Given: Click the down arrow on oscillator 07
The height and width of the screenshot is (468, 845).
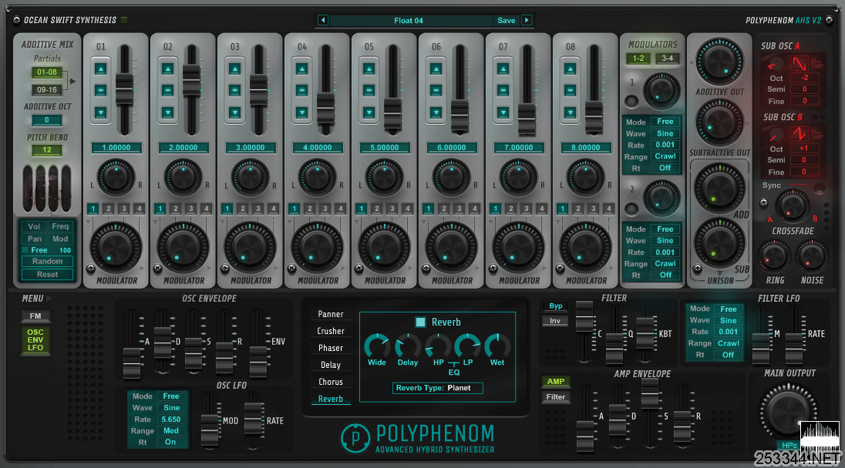Looking at the screenshot, I should click(503, 112).
